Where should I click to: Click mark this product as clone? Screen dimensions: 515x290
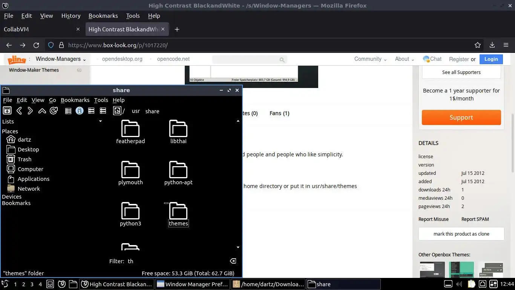tap(461, 234)
